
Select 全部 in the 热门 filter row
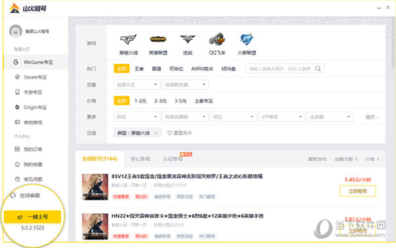[x=121, y=68]
